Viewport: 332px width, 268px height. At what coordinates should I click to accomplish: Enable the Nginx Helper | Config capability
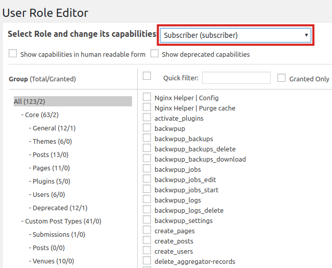(147, 97)
